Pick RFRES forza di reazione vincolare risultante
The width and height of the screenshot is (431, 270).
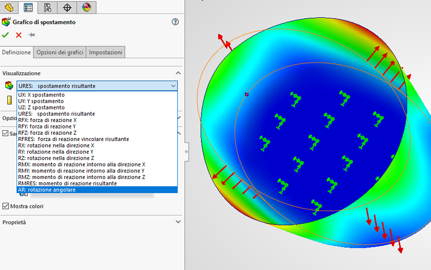pos(73,139)
